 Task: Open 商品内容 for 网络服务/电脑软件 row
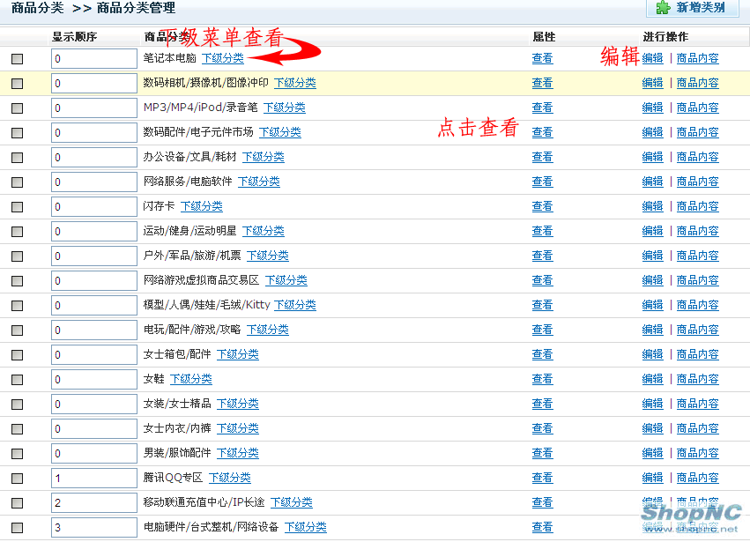(698, 182)
